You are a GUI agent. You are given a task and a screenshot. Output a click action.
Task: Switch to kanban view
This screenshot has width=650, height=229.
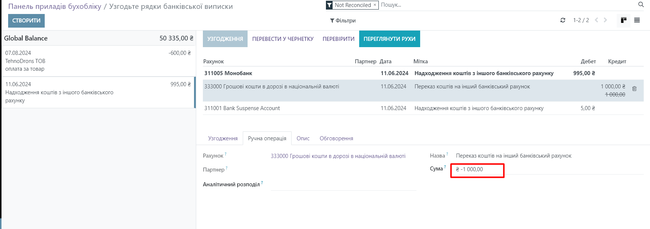(624, 20)
